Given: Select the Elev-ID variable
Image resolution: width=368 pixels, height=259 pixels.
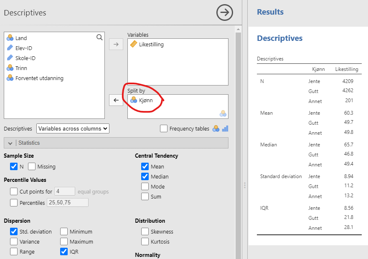Looking at the screenshot, I should 23,48.
